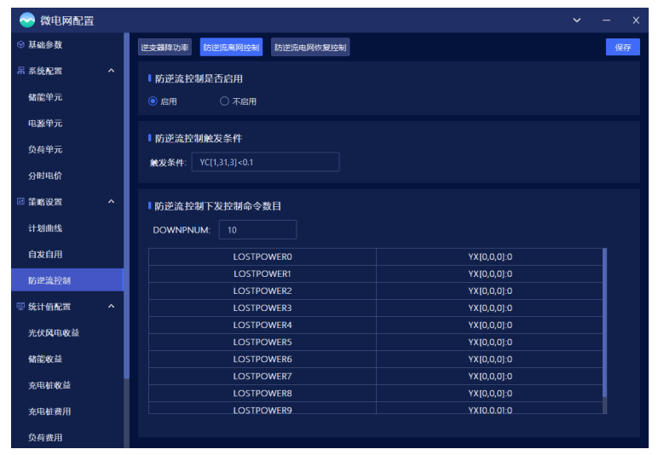Switch to the 防逆流离网控制 tab
The image size is (664, 455).
pos(231,48)
